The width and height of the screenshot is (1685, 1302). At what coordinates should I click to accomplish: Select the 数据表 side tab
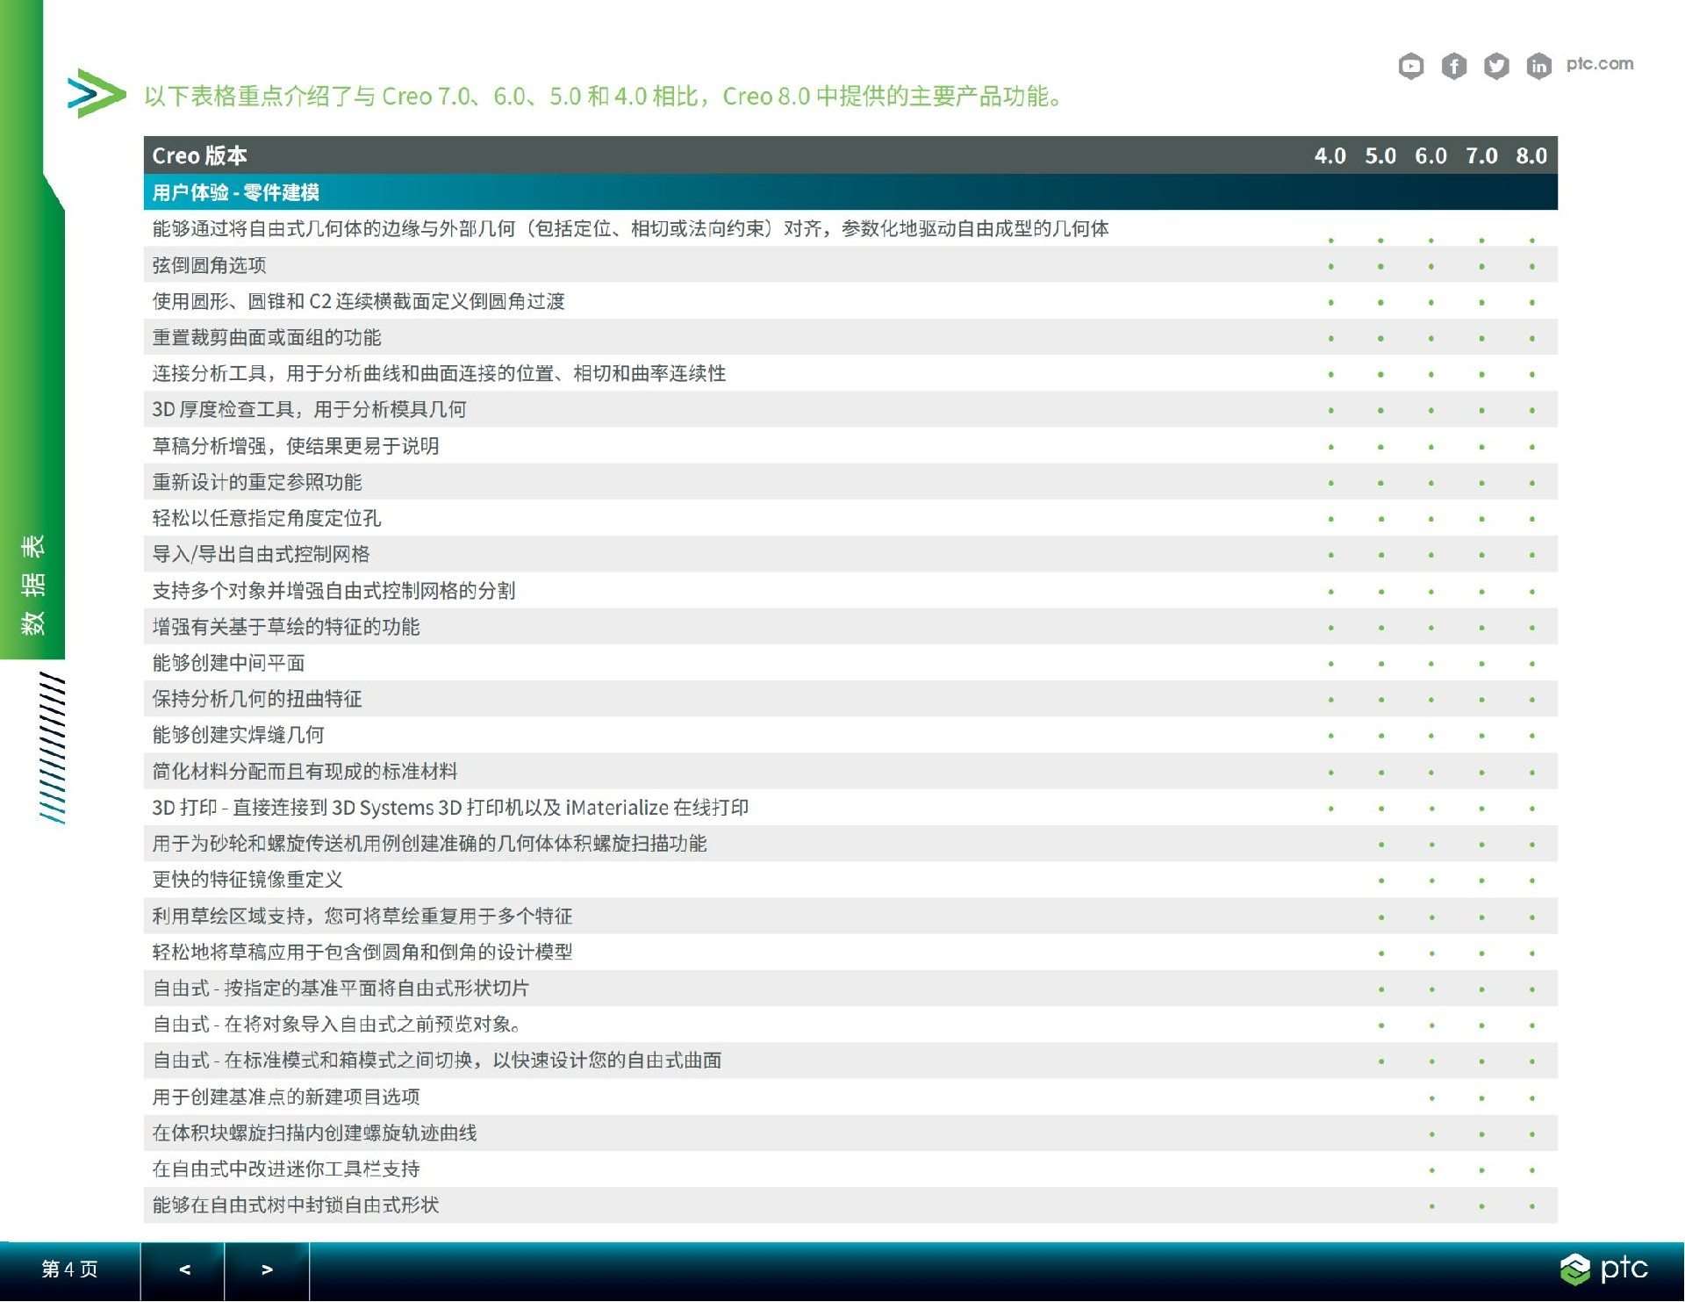point(32,585)
